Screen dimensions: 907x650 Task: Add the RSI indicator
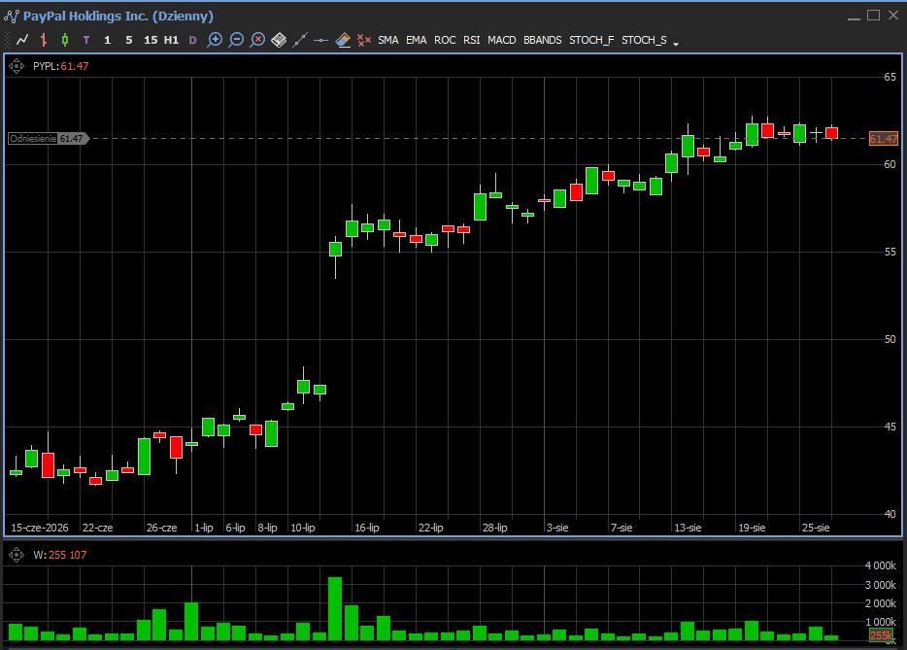tap(471, 40)
